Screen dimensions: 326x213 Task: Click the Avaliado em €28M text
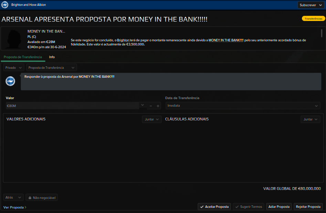pyautogui.click(x=41, y=42)
